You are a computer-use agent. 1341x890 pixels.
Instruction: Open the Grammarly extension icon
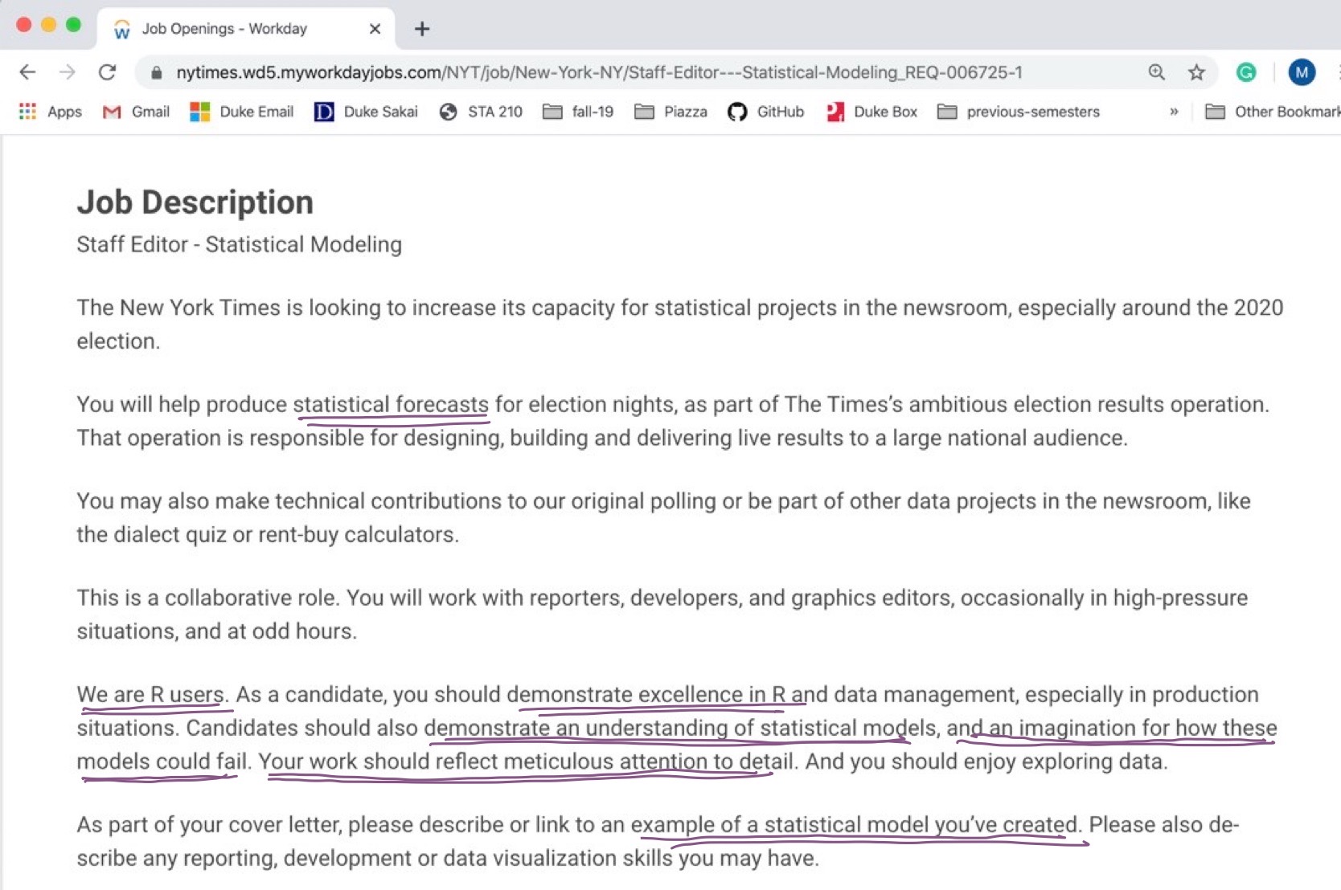[1246, 72]
